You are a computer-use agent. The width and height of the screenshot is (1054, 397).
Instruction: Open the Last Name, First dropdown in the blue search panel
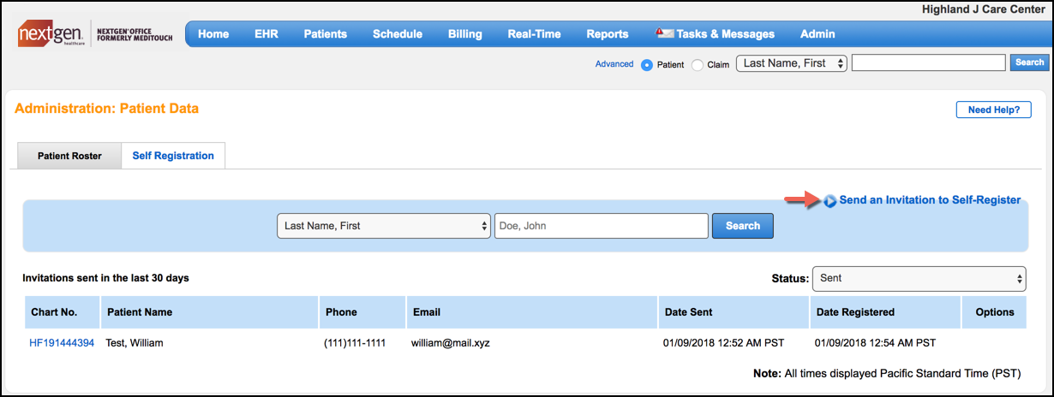384,226
